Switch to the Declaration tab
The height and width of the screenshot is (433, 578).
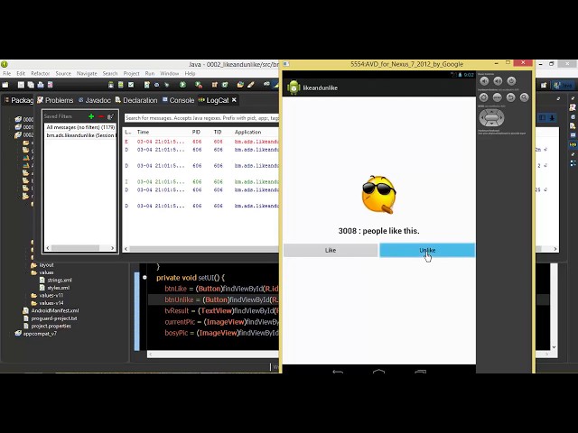pos(136,100)
